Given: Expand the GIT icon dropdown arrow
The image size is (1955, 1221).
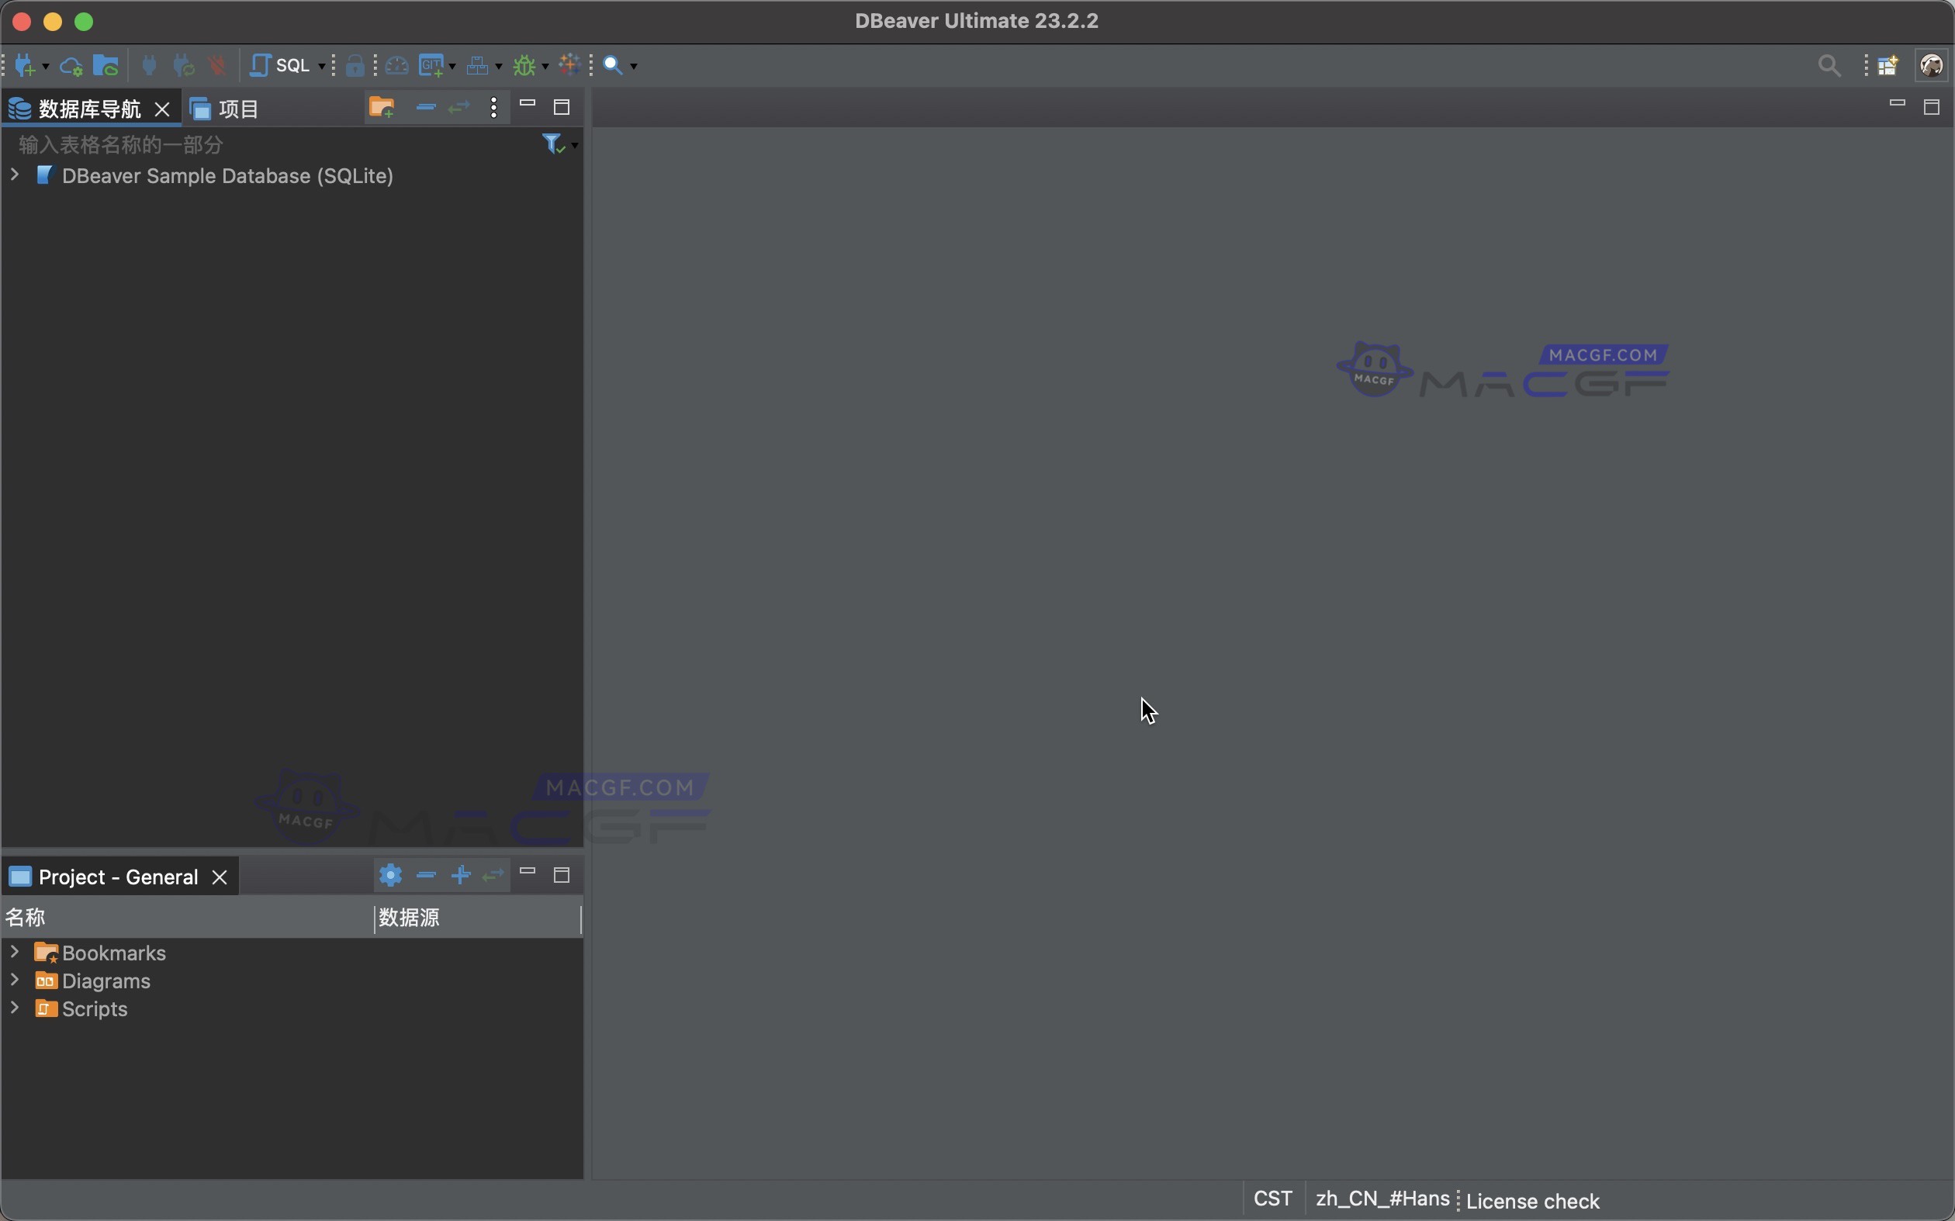Looking at the screenshot, I should coord(452,66).
